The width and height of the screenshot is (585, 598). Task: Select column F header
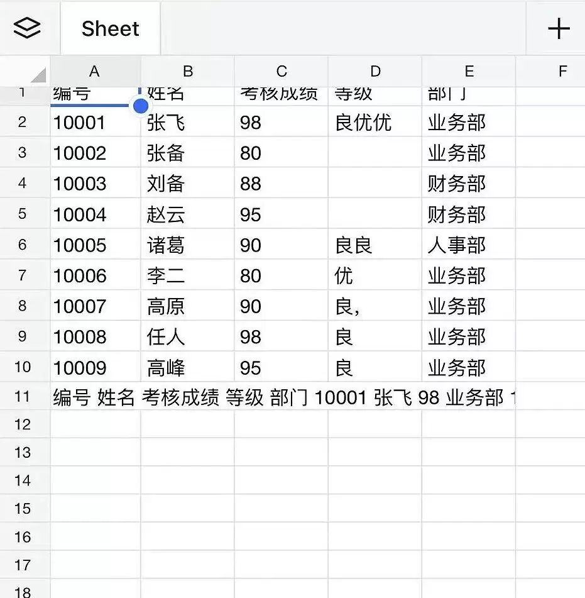tap(550, 71)
